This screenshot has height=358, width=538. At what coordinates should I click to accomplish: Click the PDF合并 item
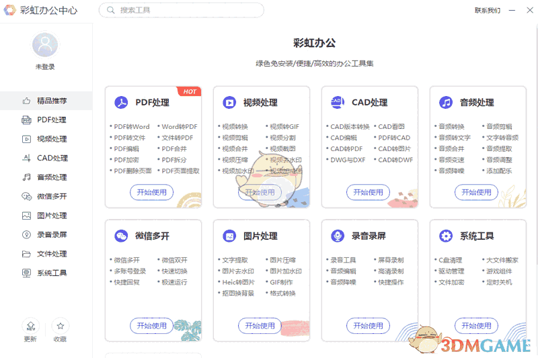[x=174, y=148]
